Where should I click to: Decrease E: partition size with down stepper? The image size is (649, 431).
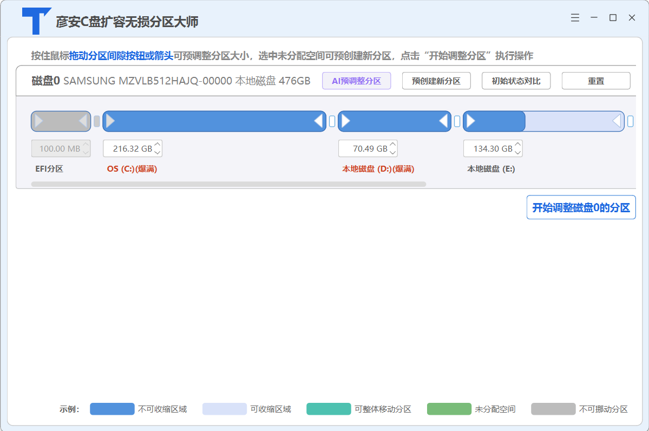point(518,152)
